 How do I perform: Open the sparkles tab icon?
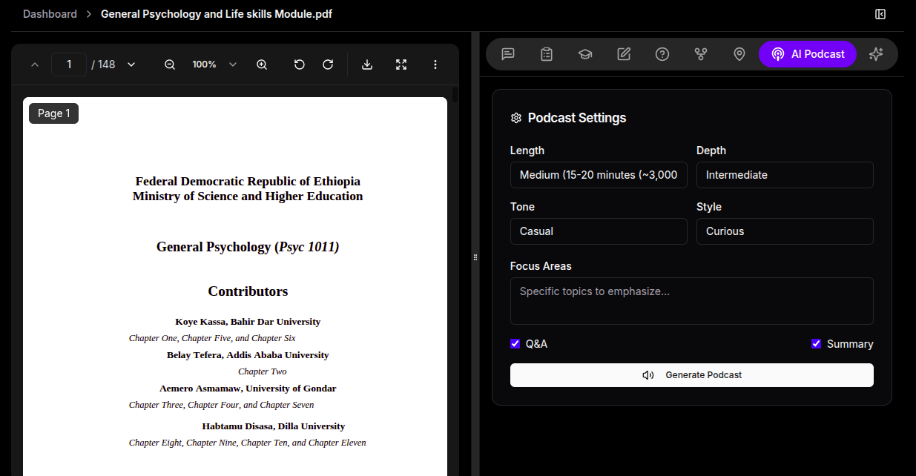pyautogui.click(x=876, y=54)
